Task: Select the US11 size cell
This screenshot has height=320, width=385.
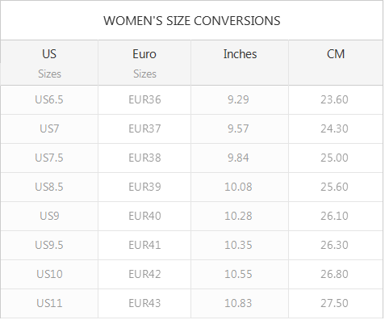Action: 49,303
